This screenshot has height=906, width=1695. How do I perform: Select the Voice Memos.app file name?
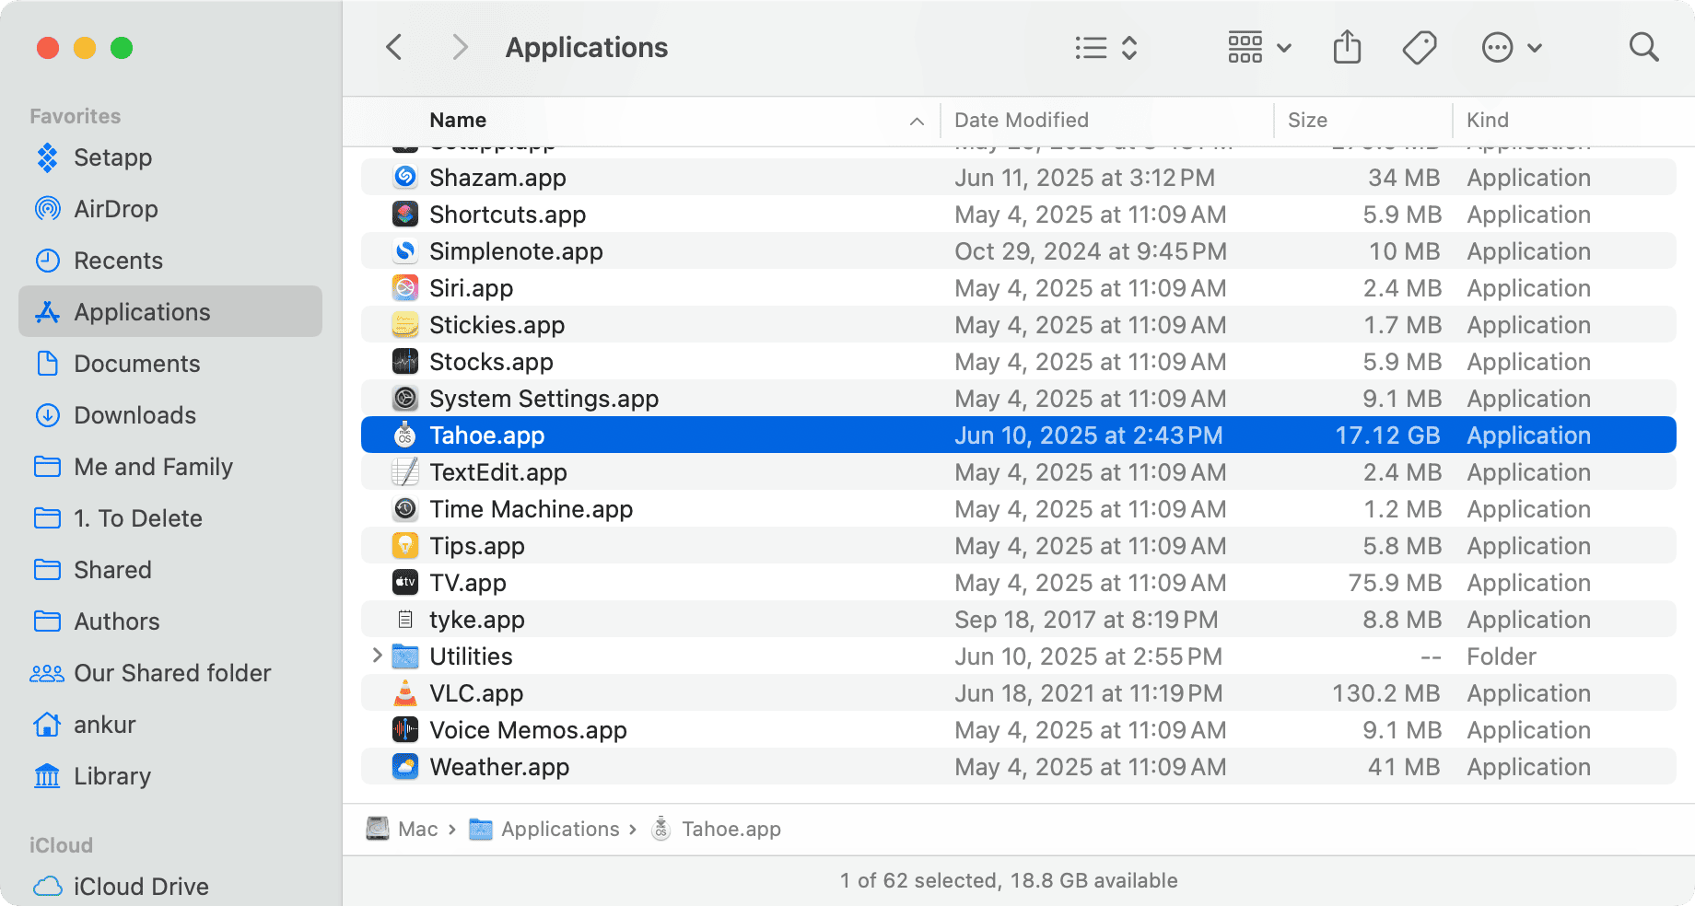(x=528, y=730)
